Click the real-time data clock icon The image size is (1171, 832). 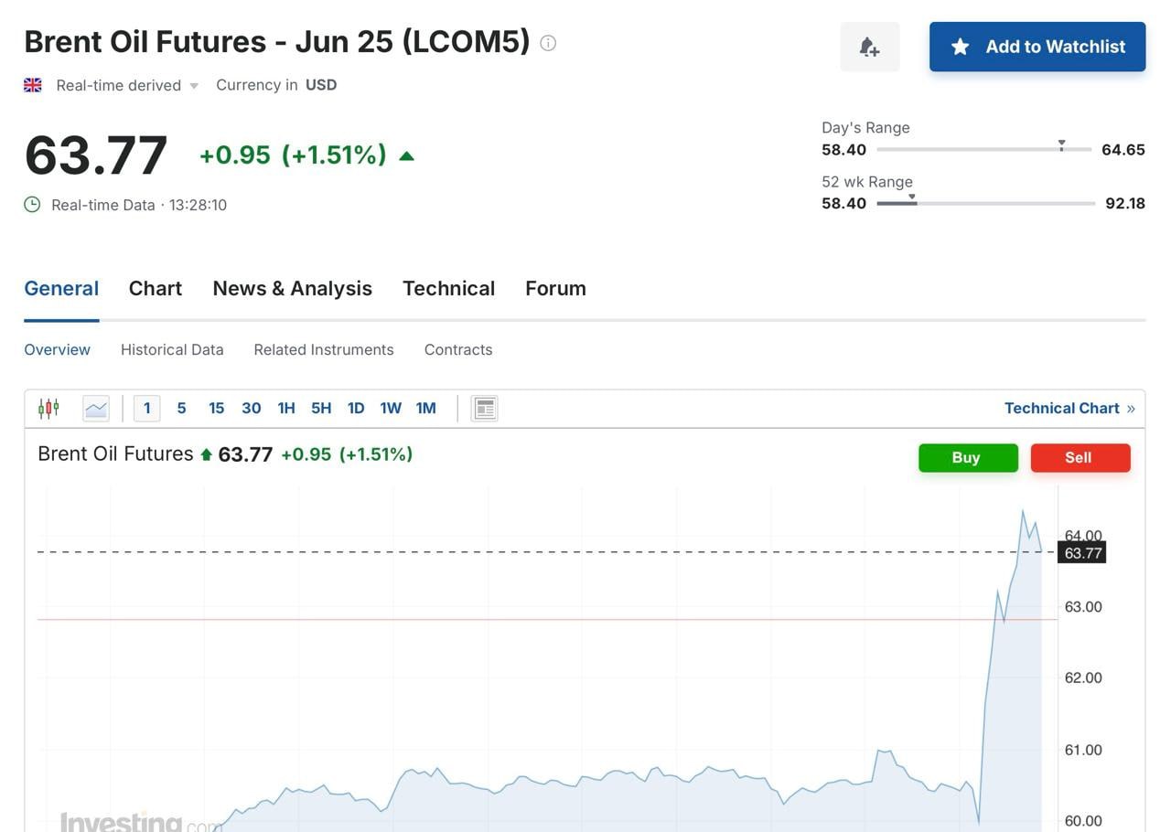pyautogui.click(x=32, y=204)
